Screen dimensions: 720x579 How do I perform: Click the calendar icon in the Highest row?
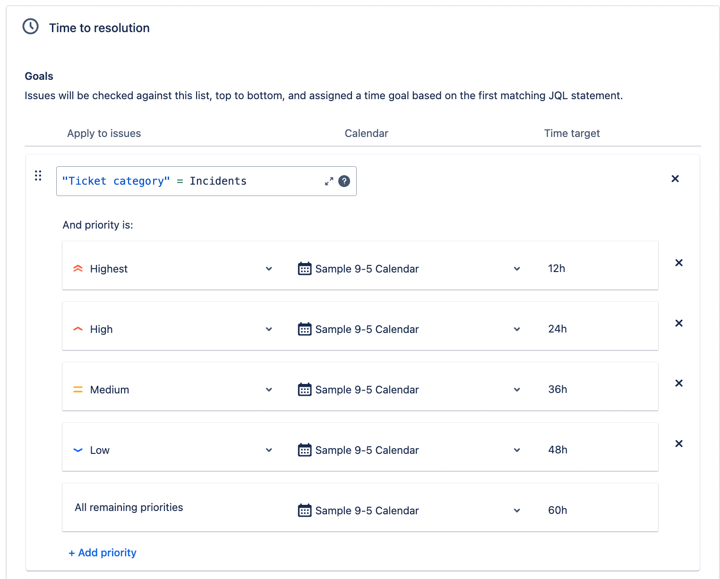pos(304,268)
